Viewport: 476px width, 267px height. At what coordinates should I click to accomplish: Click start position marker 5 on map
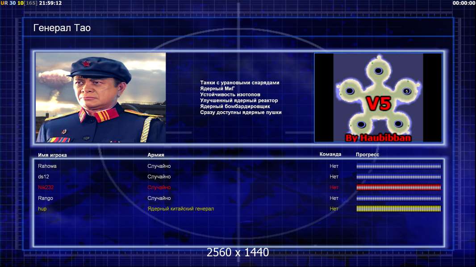pyautogui.click(x=407, y=91)
